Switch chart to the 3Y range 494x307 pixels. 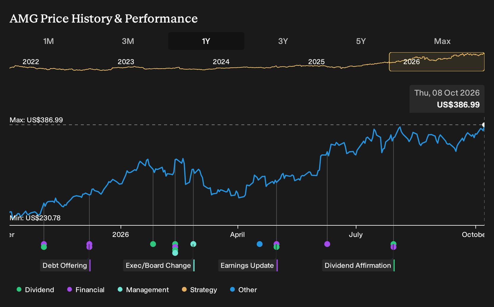pyautogui.click(x=283, y=41)
